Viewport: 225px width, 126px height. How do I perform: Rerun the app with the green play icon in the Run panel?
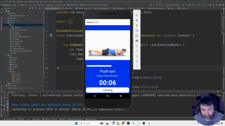(4, 95)
